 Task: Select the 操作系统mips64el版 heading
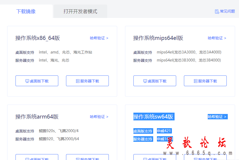pyautogui.click(x=158, y=38)
